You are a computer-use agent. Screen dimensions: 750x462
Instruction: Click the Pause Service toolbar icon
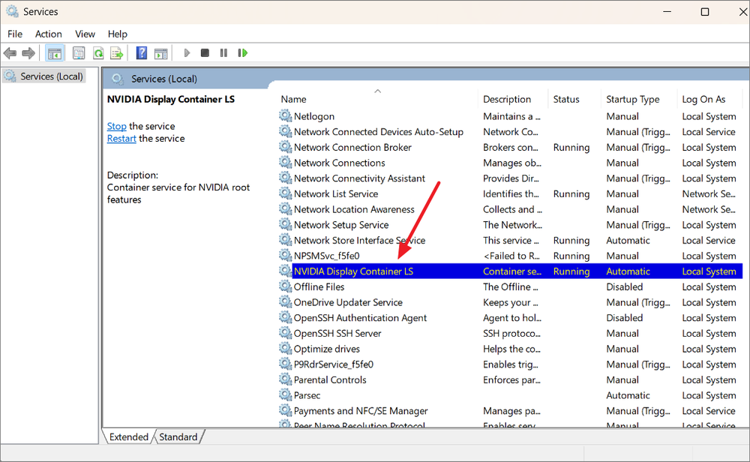pos(223,53)
